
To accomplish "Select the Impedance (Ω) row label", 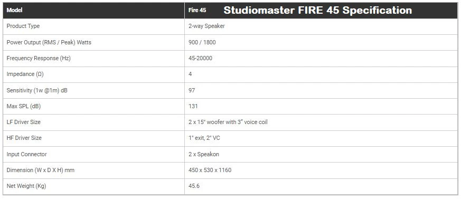I will (x=25, y=74).
